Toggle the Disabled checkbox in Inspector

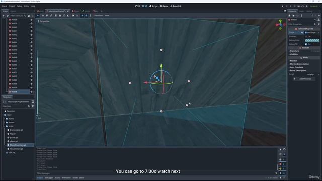tap(306, 37)
